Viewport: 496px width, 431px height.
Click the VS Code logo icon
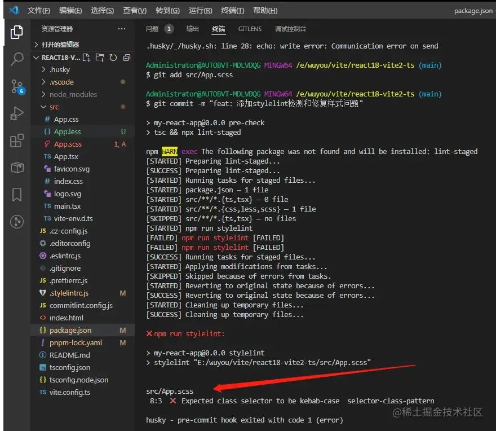(14, 10)
